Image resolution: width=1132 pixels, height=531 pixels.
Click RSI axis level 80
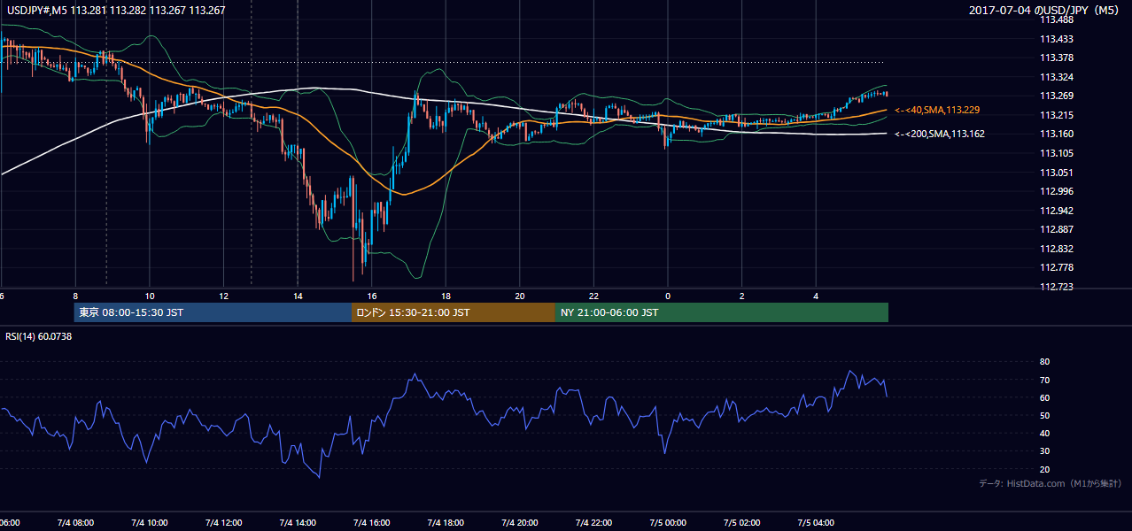click(1044, 362)
